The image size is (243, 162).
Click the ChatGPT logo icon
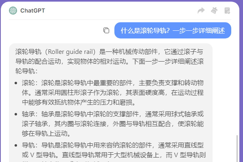[x=13, y=11]
